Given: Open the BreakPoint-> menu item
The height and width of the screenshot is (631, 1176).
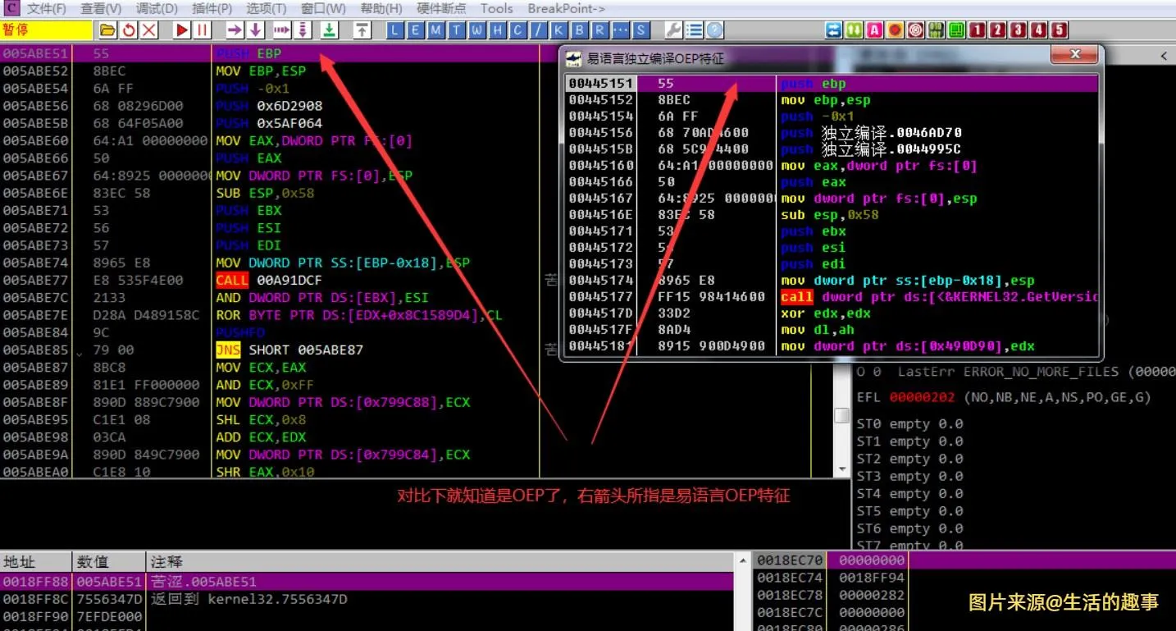Looking at the screenshot, I should [567, 9].
